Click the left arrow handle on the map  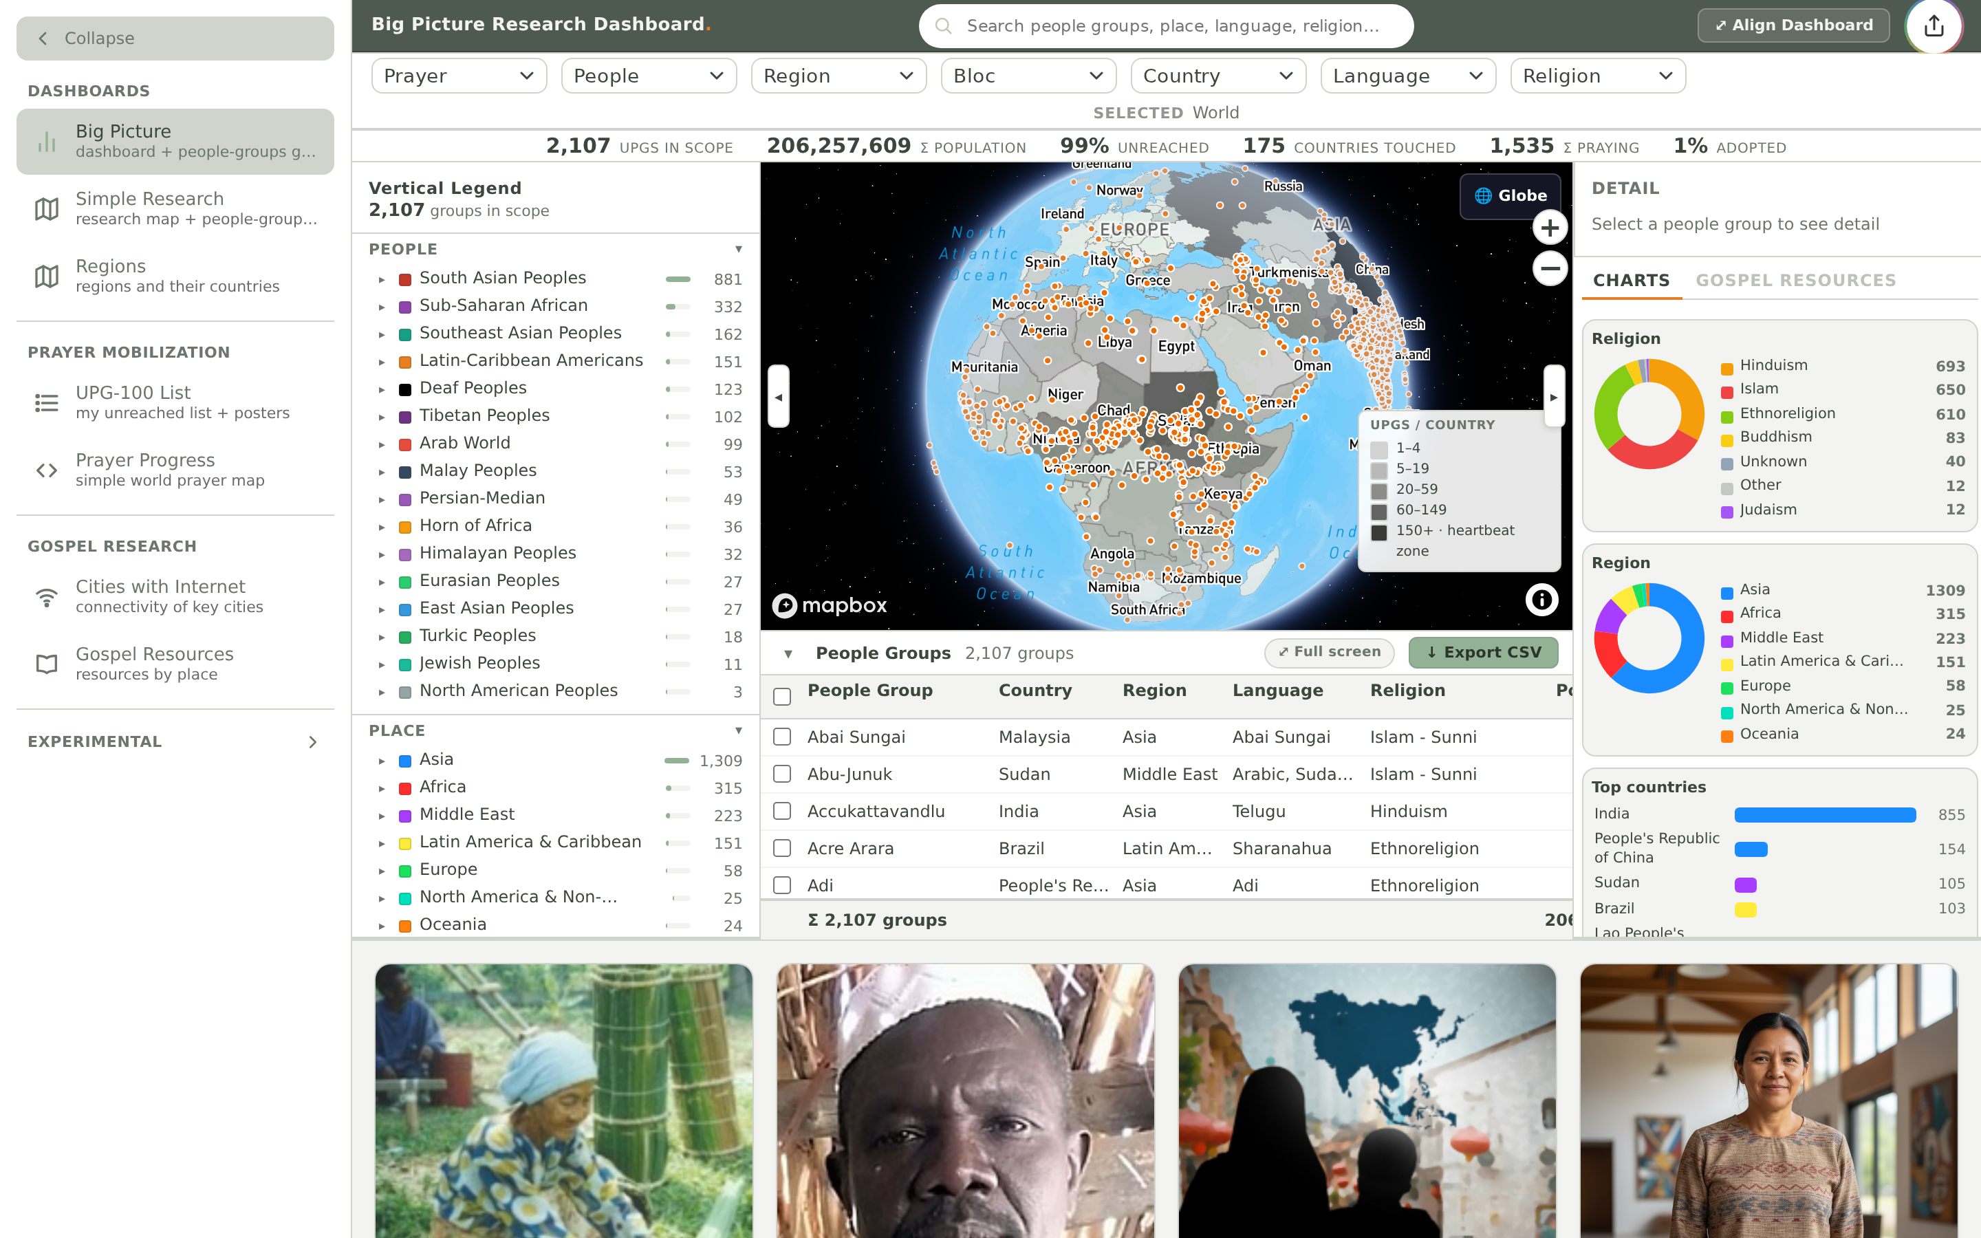(779, 396)
